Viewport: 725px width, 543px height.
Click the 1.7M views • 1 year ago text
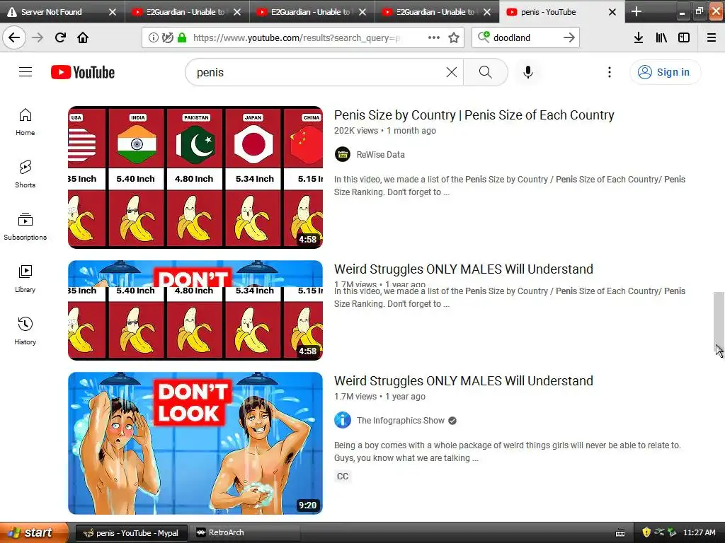coord(379,397)
